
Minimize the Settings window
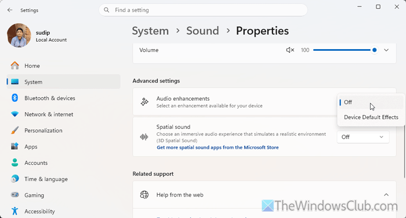click(x=360, y=7)
